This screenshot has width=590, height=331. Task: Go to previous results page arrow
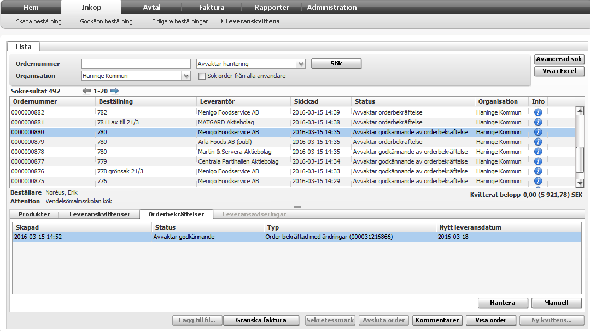coord(86,91)
